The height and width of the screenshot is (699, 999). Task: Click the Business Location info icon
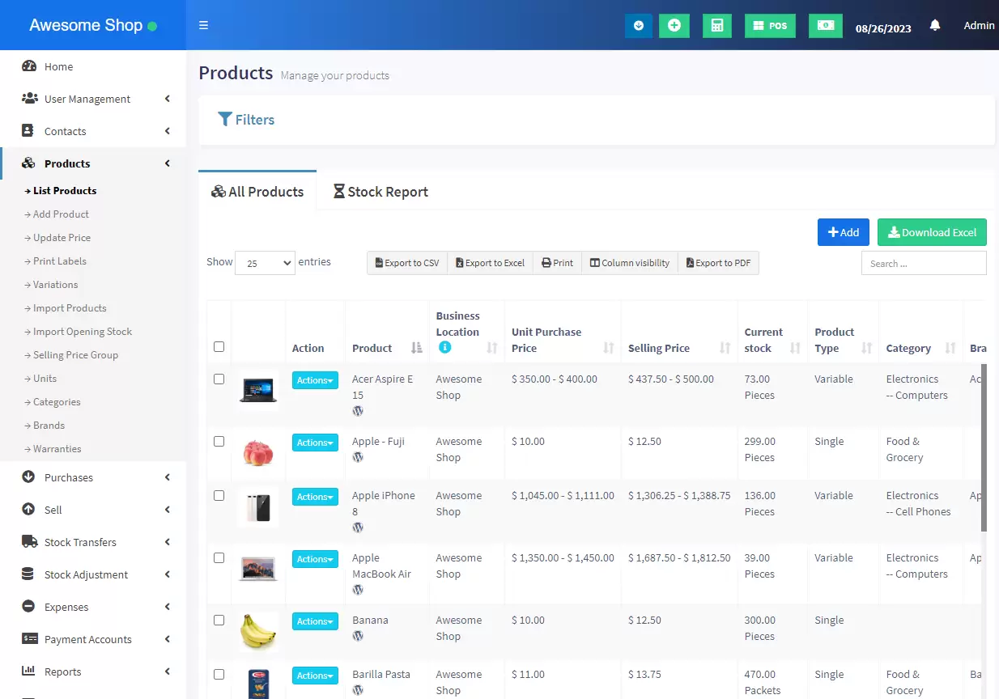click(x=444, y=347)
